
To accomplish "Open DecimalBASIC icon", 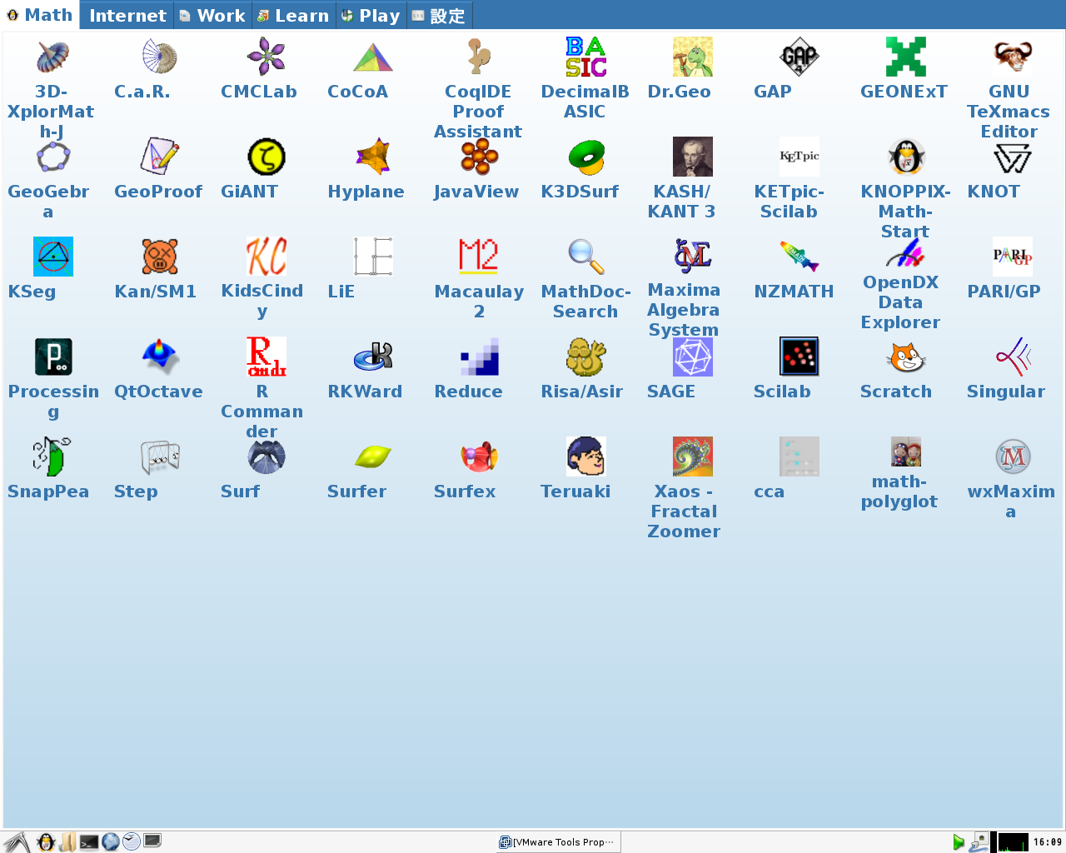I will click(586, 57).
